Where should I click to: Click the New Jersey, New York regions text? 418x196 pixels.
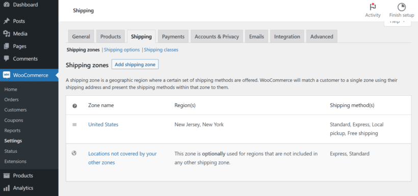(x=199, y=124)
